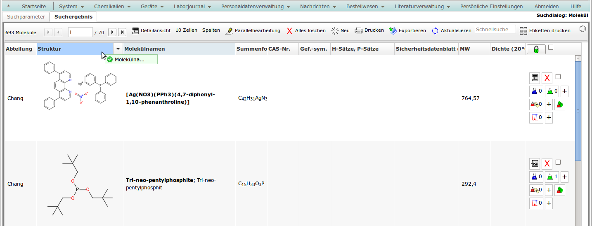Click the Etiketten drucken button
This screenshot has width=592, height=226.
tap(545, 30)
